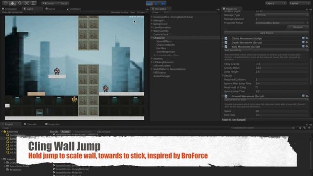
Task: Switch to the Animator tab
Action: [x=74, y=9]
